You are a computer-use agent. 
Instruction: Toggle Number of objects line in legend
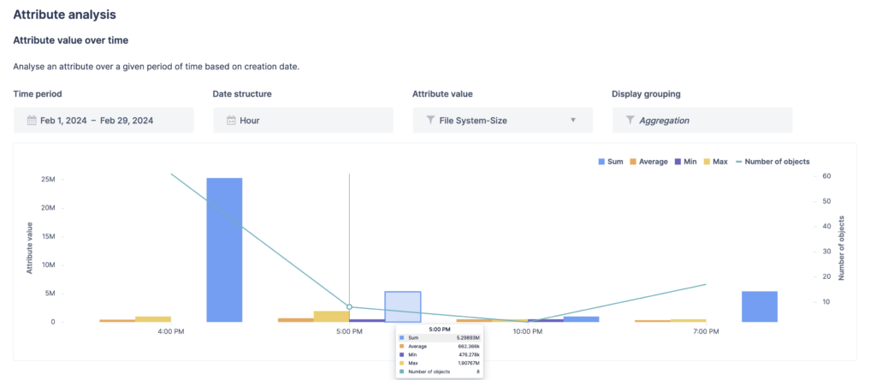(x=772, y=161)
